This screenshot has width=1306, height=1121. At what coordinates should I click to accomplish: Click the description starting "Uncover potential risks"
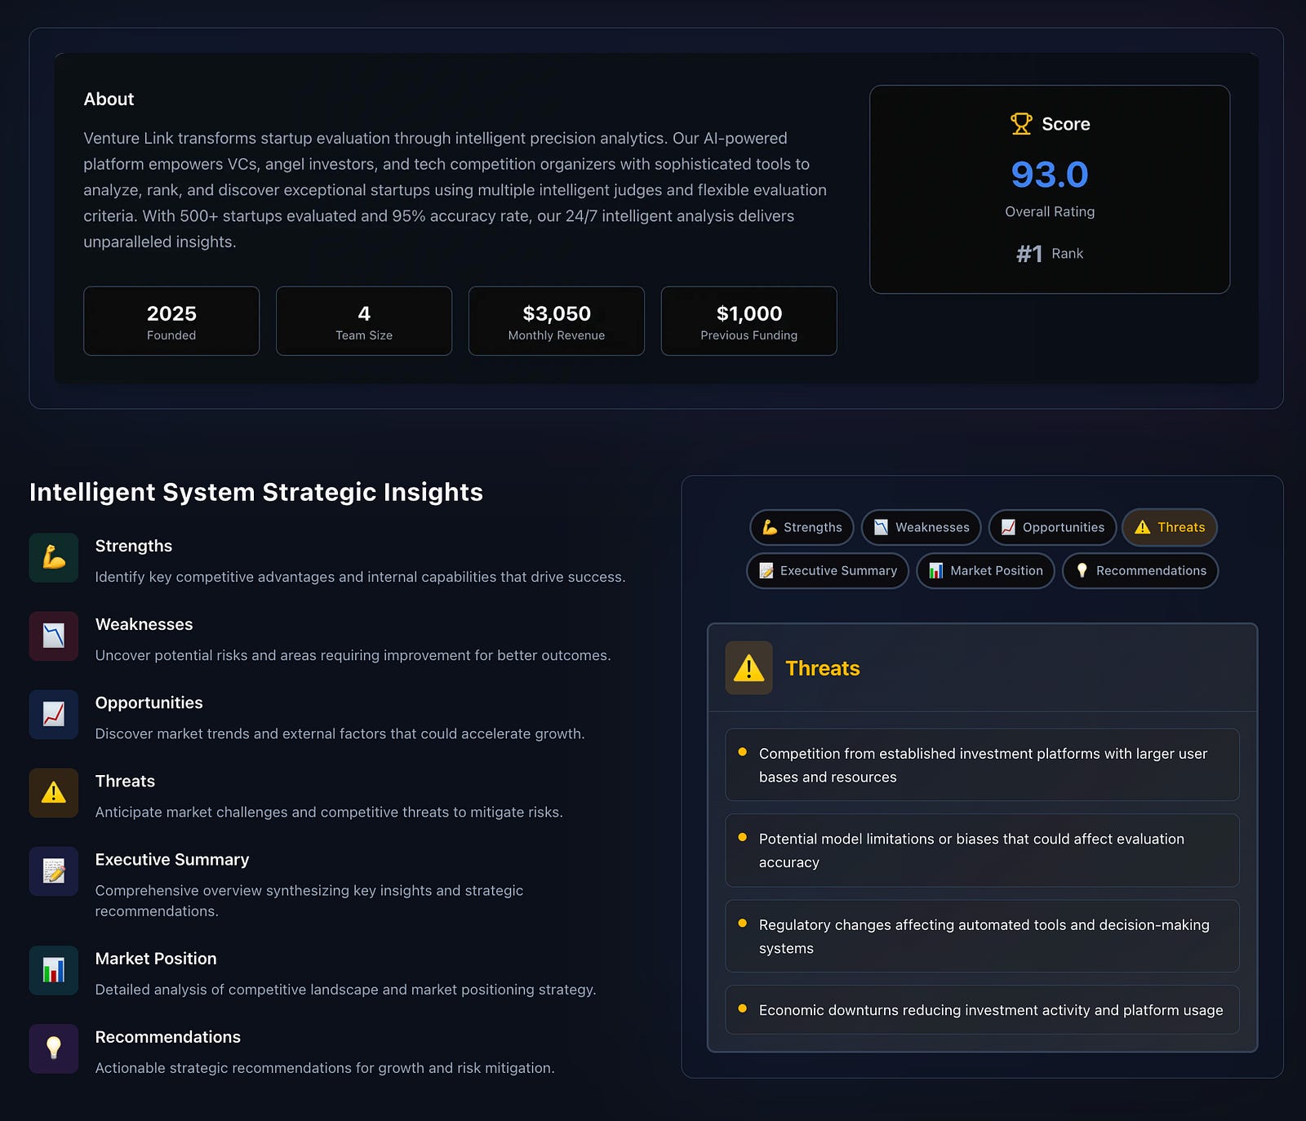tap(353, 655)
